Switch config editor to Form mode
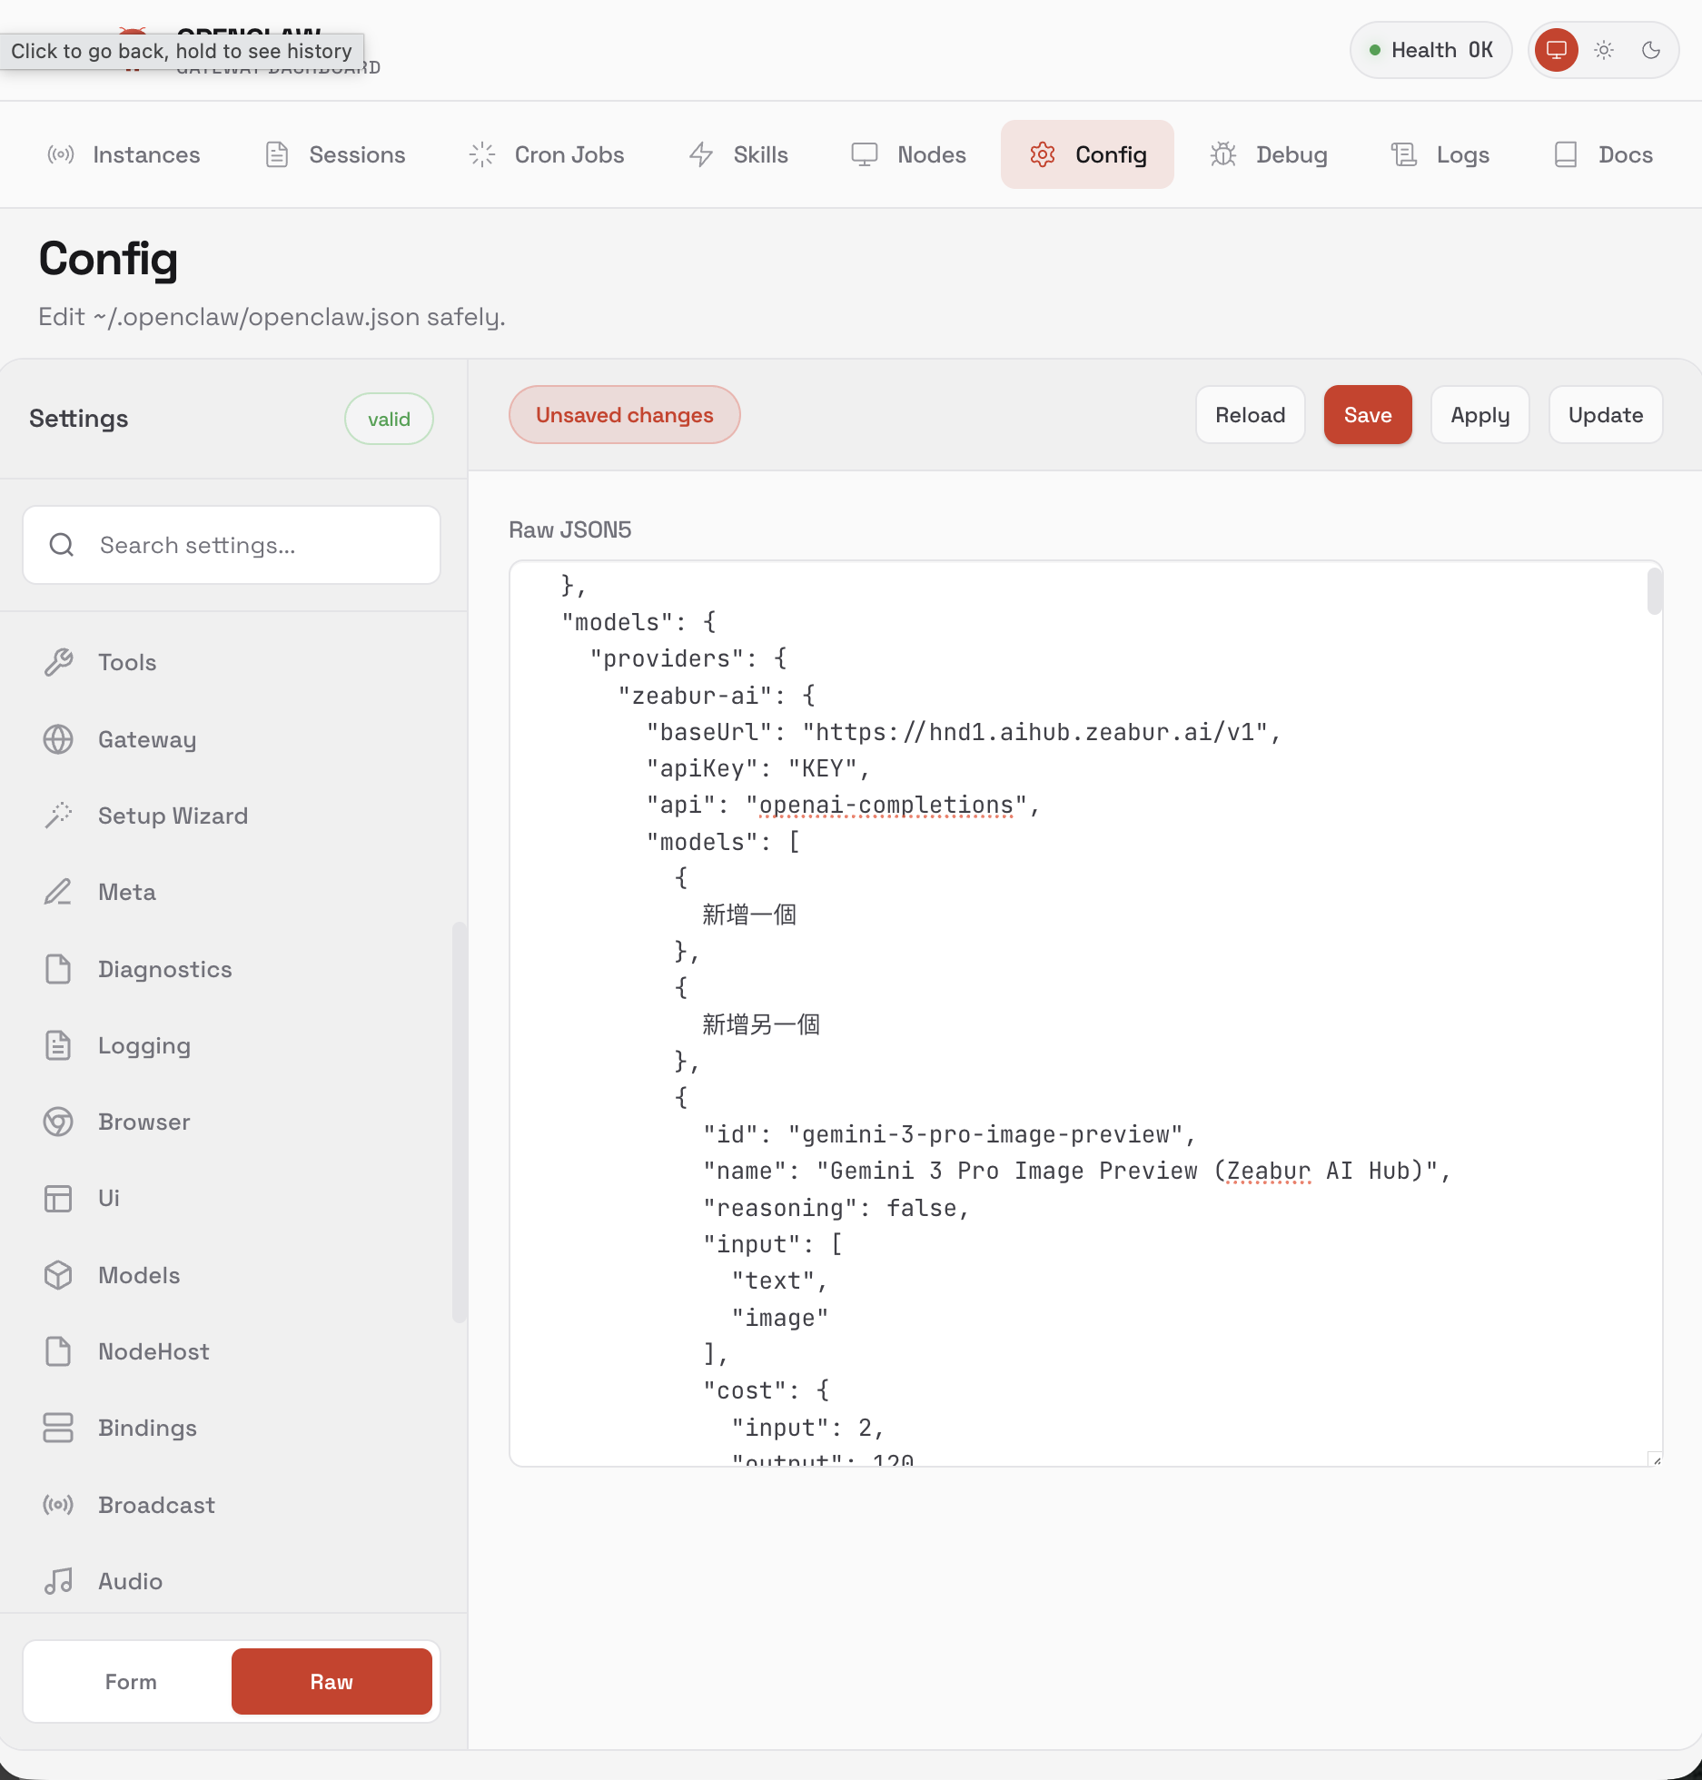This screenshot has height=1780, width=1702. tap(131, 1682)
